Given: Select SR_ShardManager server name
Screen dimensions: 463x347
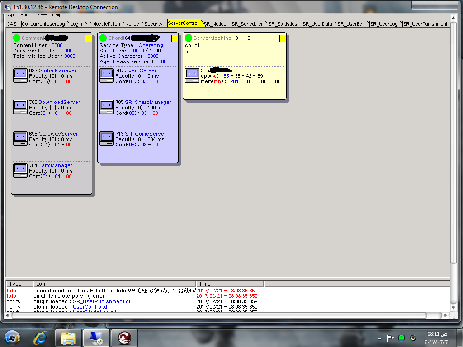Looking at the screenshot, I should 148,102.
